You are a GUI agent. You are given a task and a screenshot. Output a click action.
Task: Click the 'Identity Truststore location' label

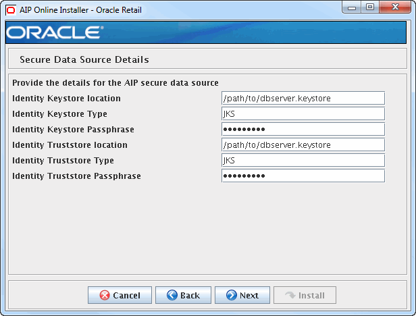(70, 145)
